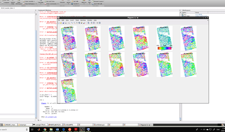Select the Pan hand tool in Figure 1
Viewport: 225px width, 132px height.
tap(77, 23)
